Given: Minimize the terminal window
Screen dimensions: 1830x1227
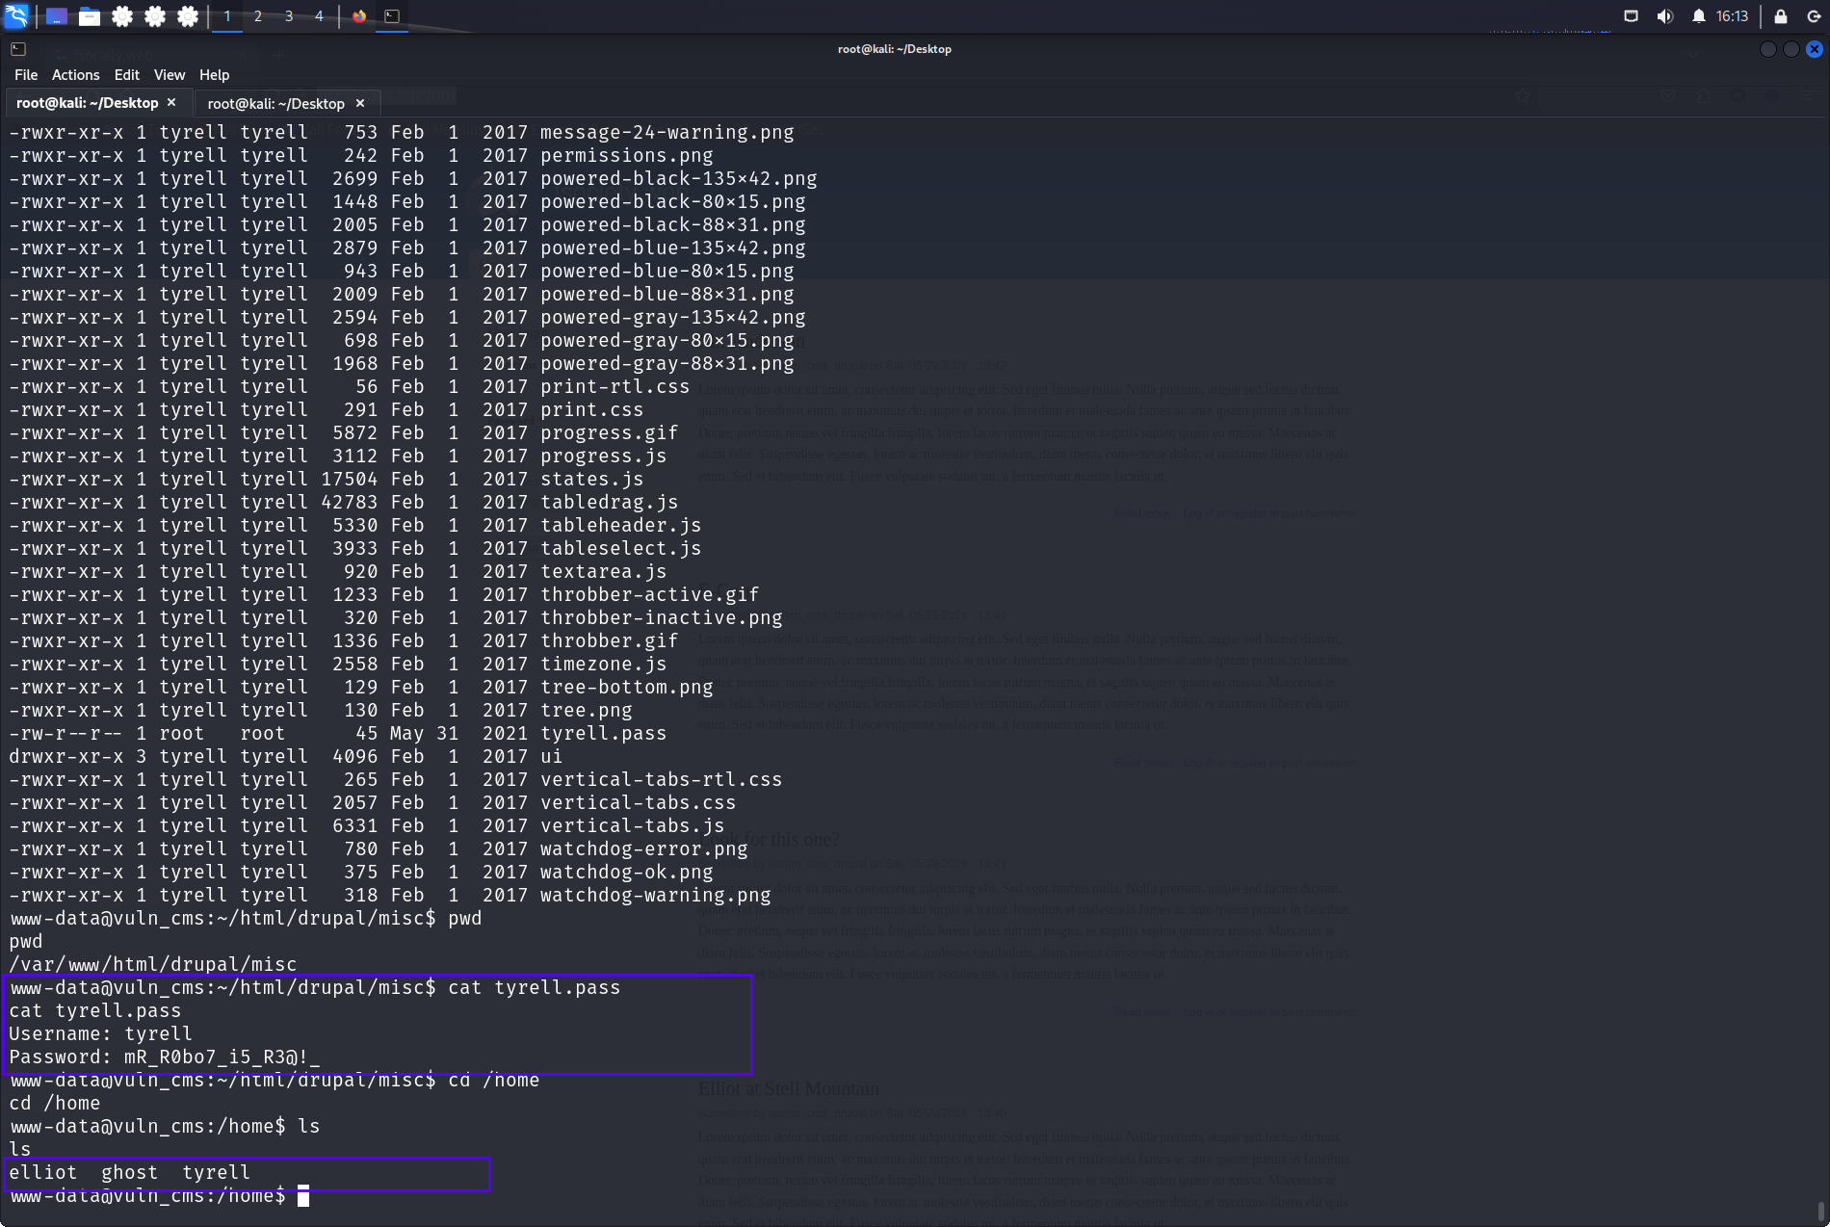Looking at the screenshot, I should (x=1768, y=49).
